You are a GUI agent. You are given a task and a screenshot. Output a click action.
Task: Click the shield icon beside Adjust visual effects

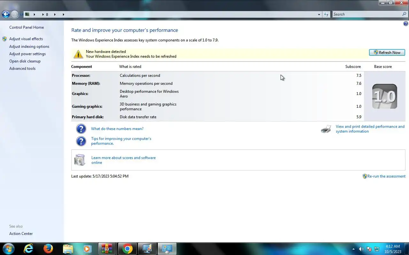pyautogui.click(x=4, y=39)
